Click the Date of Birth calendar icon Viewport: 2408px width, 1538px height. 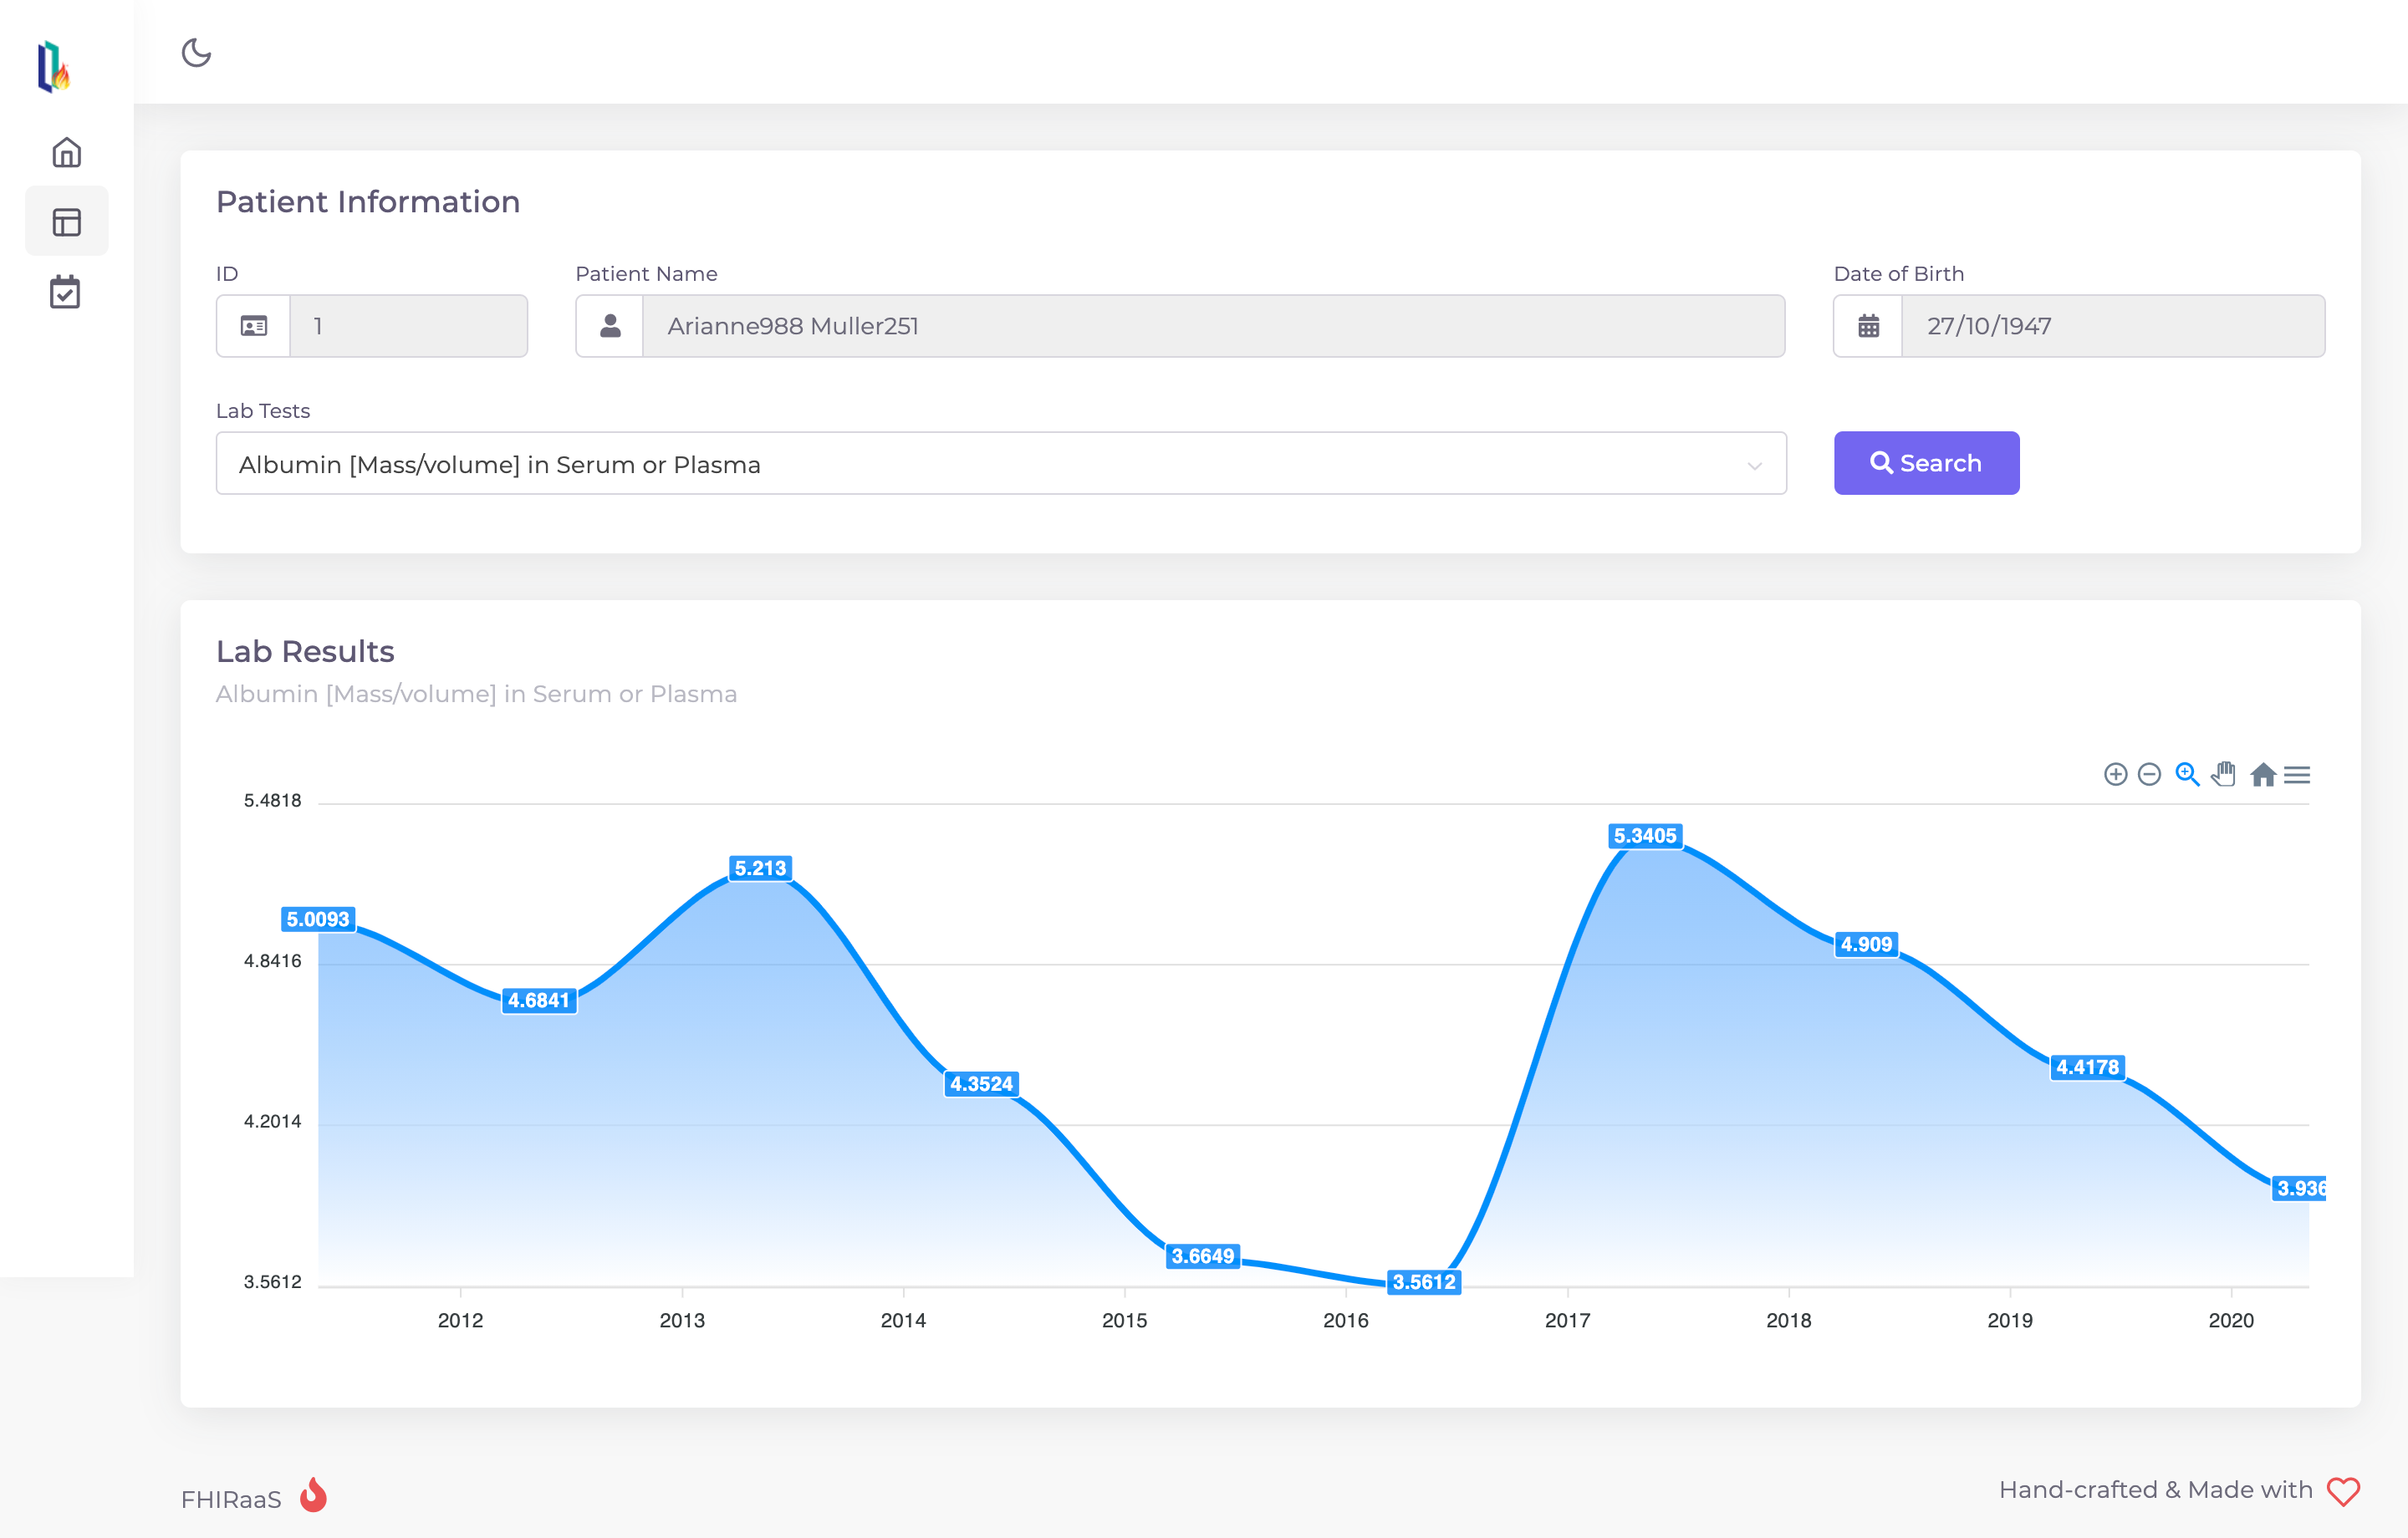(x=1868, y=326)
